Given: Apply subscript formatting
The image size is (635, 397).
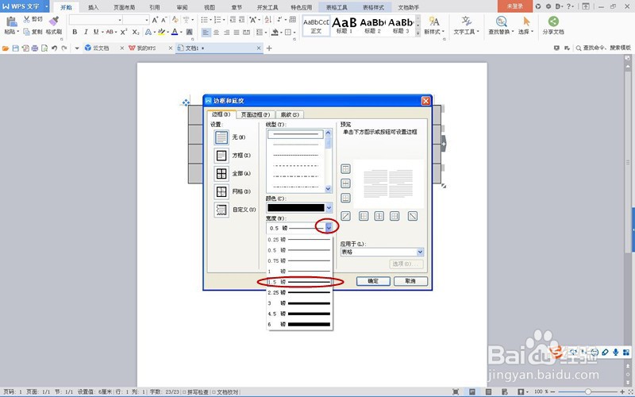Looking at the screenshot, I should [x=136, y=32].
